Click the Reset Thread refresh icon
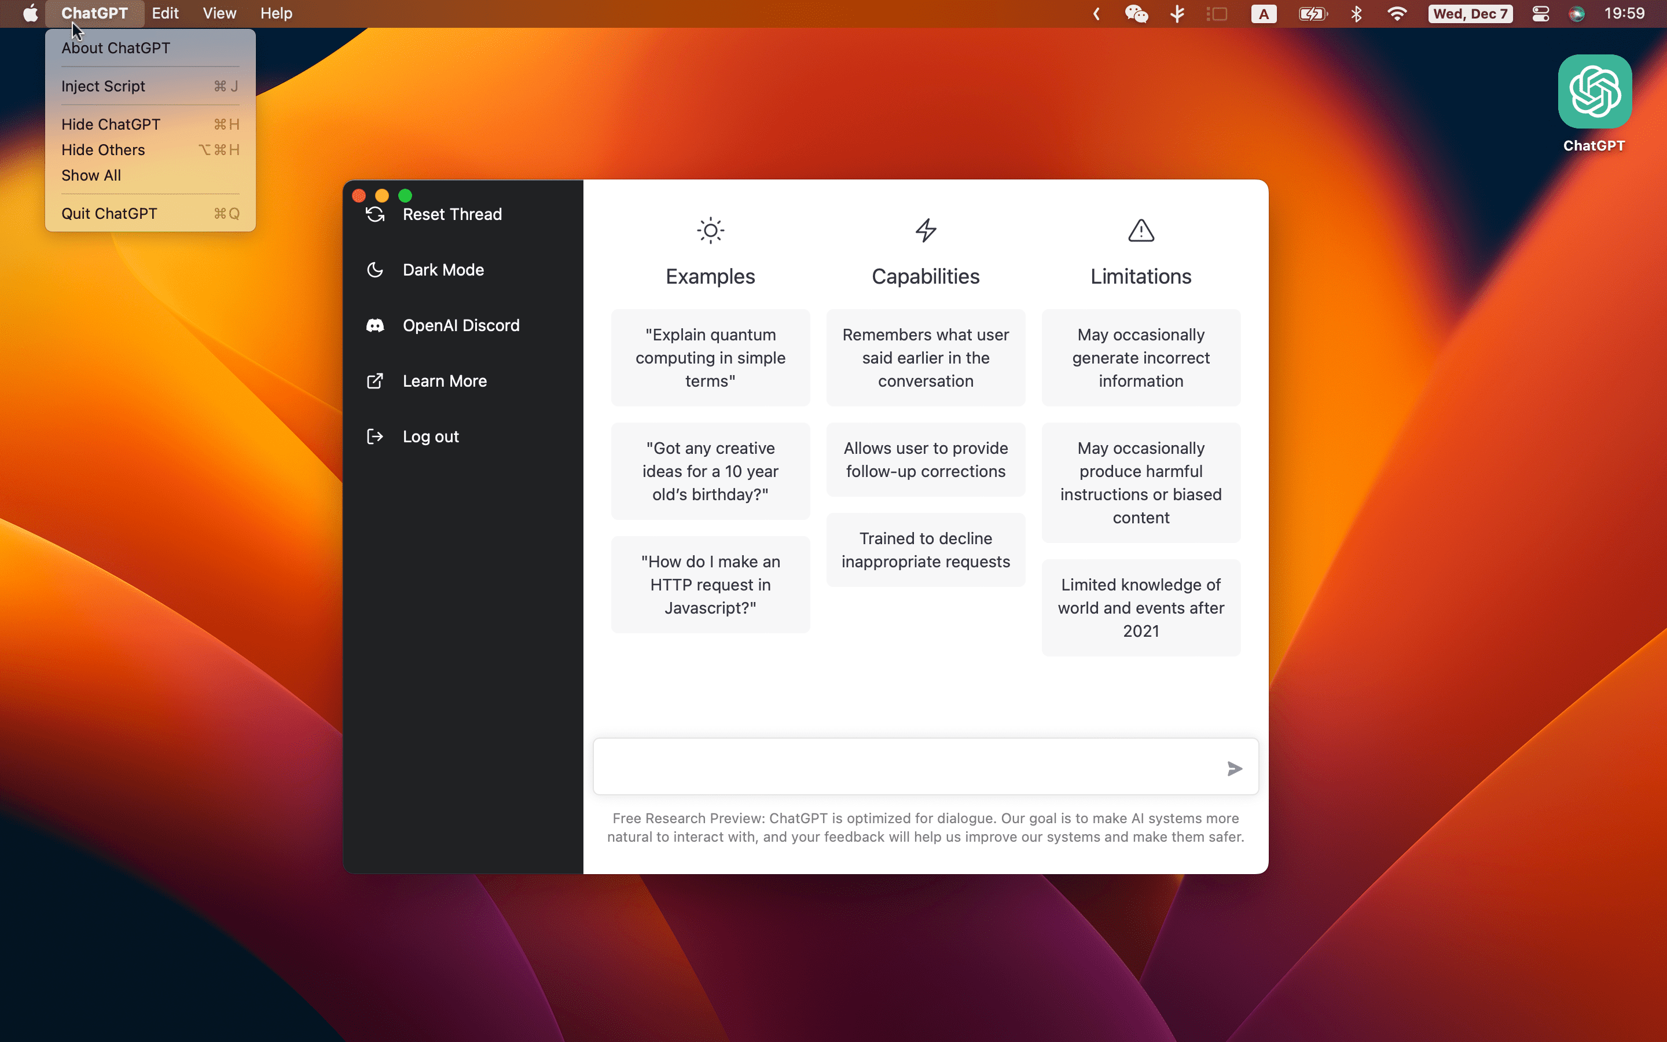Image resolution: width=1667 pixels, height=1042 pixels. (374, 214)
